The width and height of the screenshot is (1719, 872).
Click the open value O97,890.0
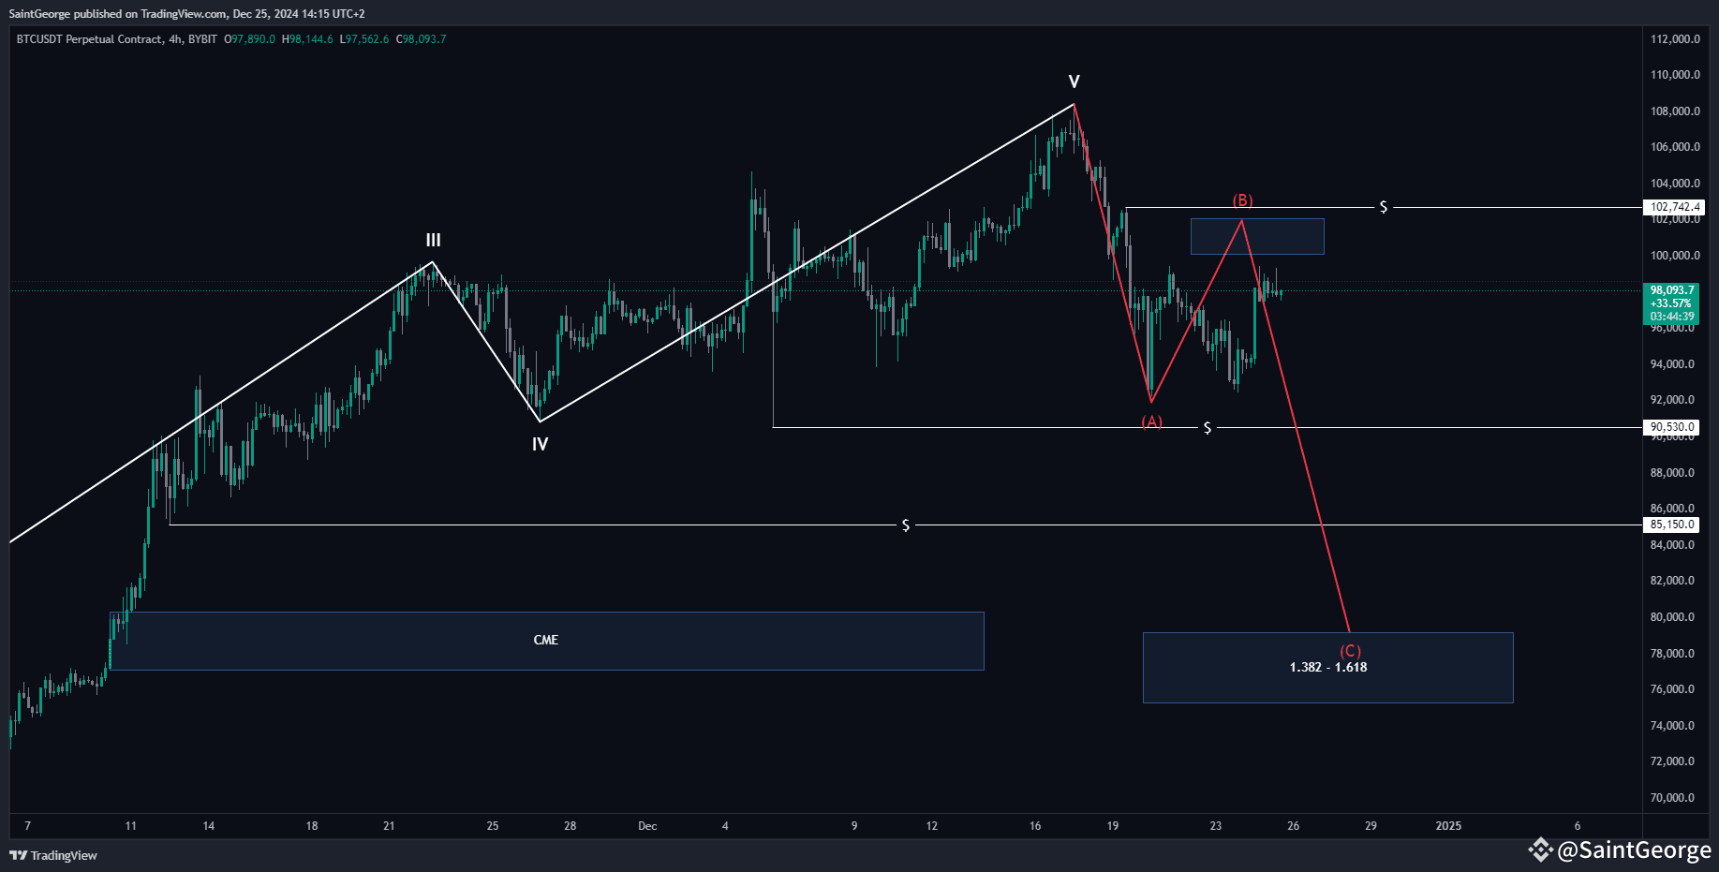coord(249,39)
